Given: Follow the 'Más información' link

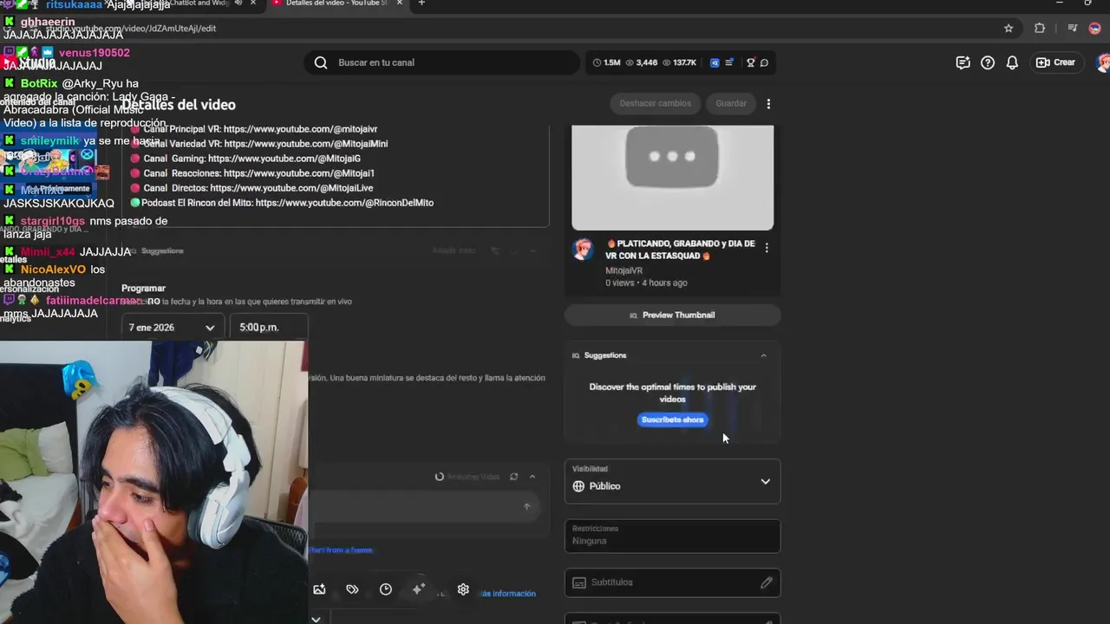Looking at the screenshot, I should click(x=508, y=594).
